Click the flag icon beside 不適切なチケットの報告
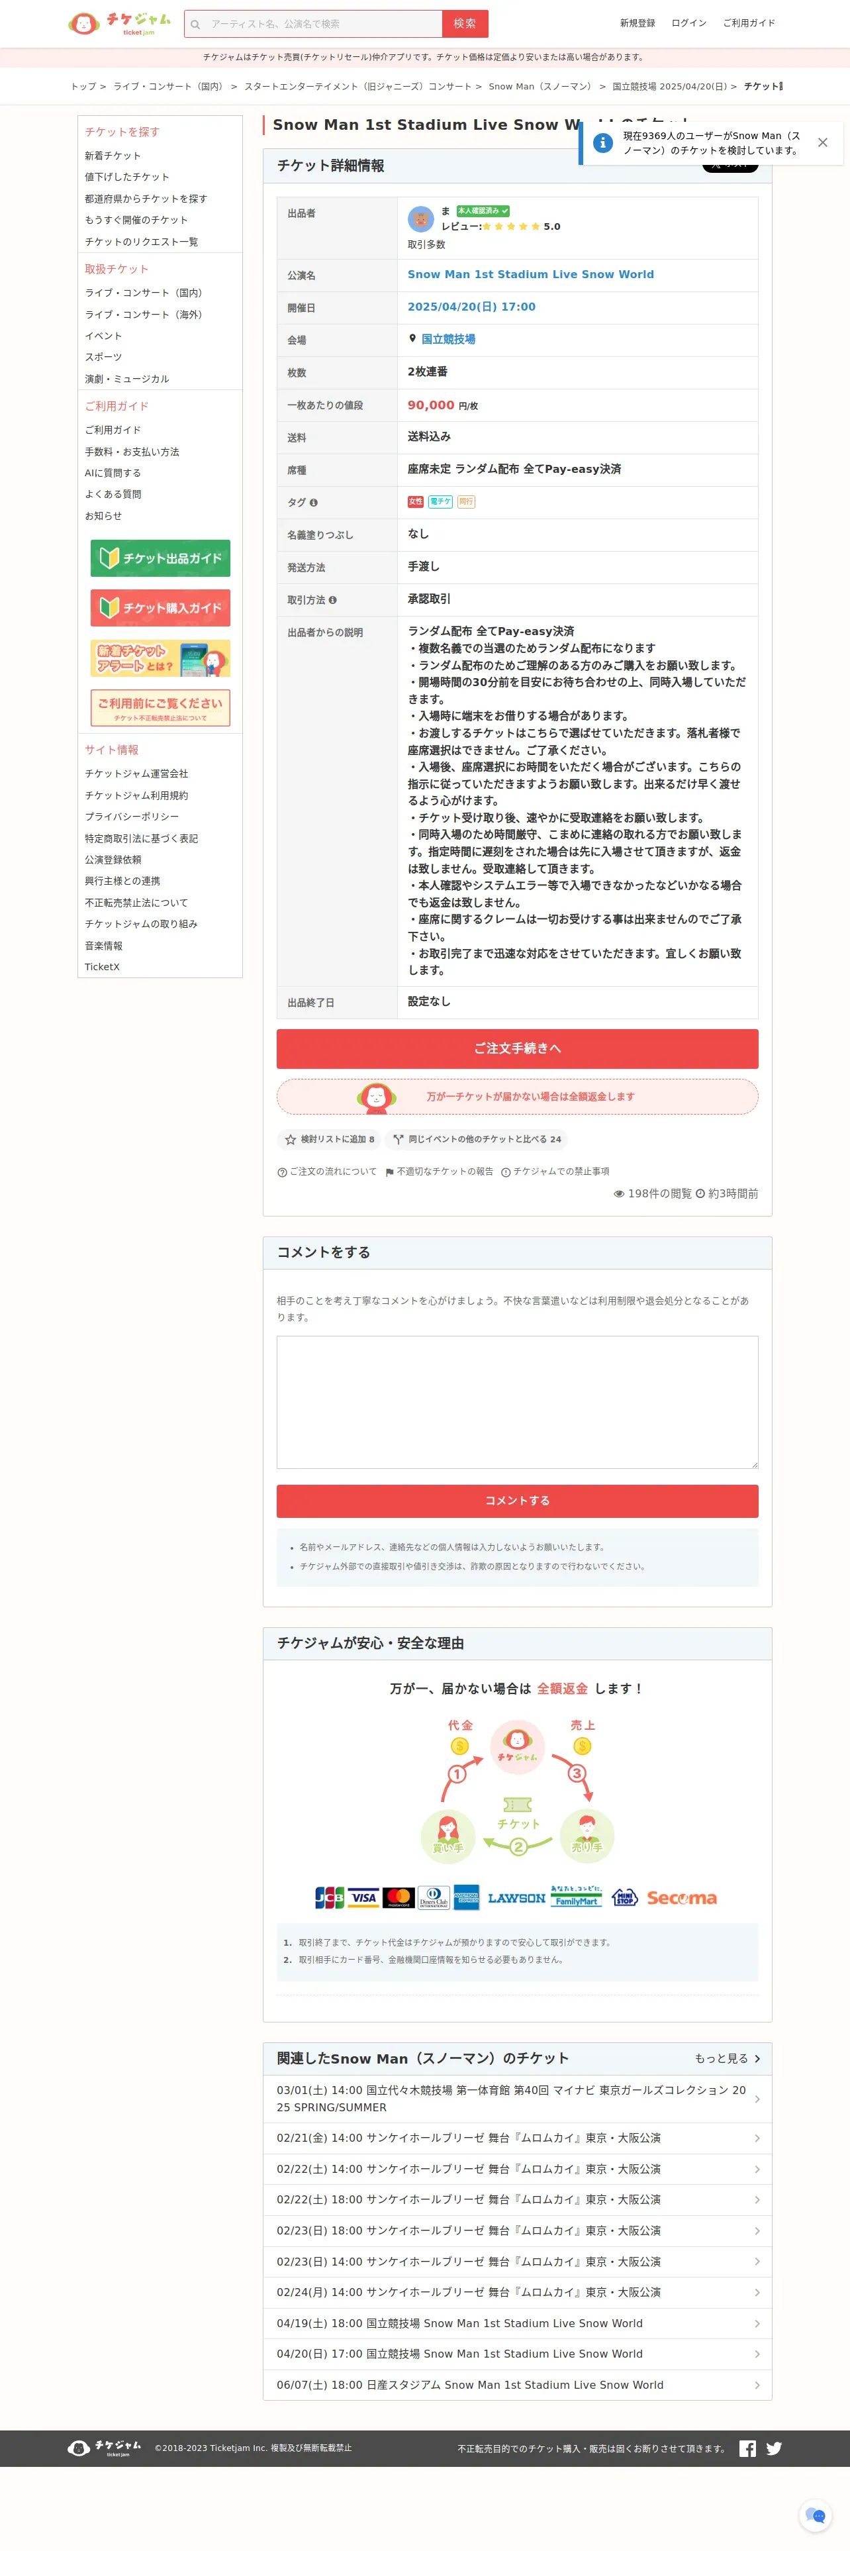Viewport: 850px width, 2551px height. coord(390,1172)
